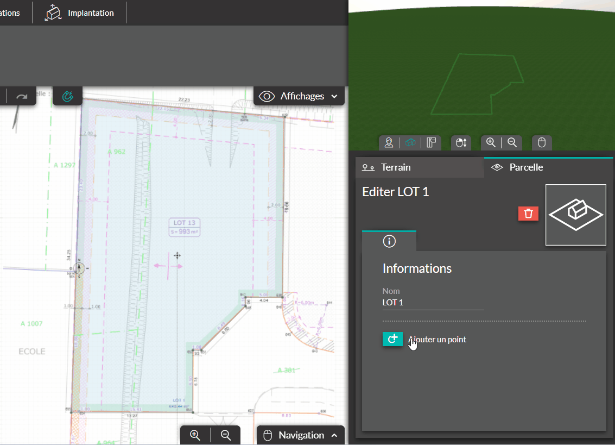The width and height of the screenshot is (615, 445).
Task: Click the Nom field containing LOT 1
Action: (433, 303)
